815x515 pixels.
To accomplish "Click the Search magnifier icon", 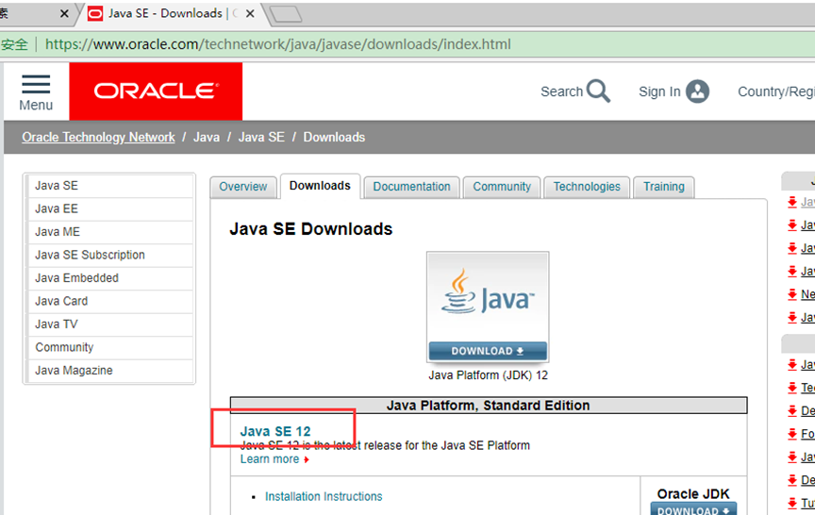I will (598, 91).
